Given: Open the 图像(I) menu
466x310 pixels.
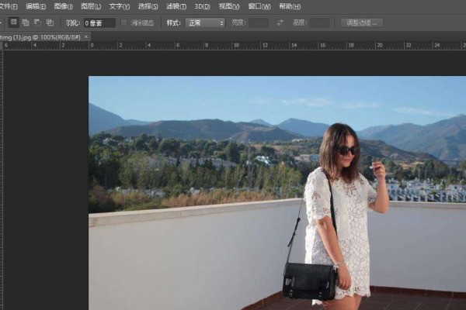Looking at the screenshot, I should click(x=64, y=6).
